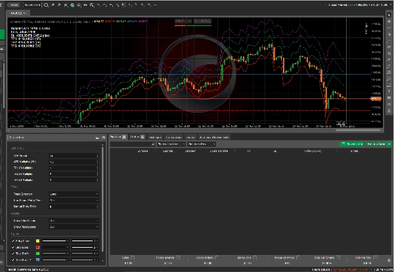394x272 pixels.
Task: Open the Trade Direction dropdown set to Long
Action: 74,194
